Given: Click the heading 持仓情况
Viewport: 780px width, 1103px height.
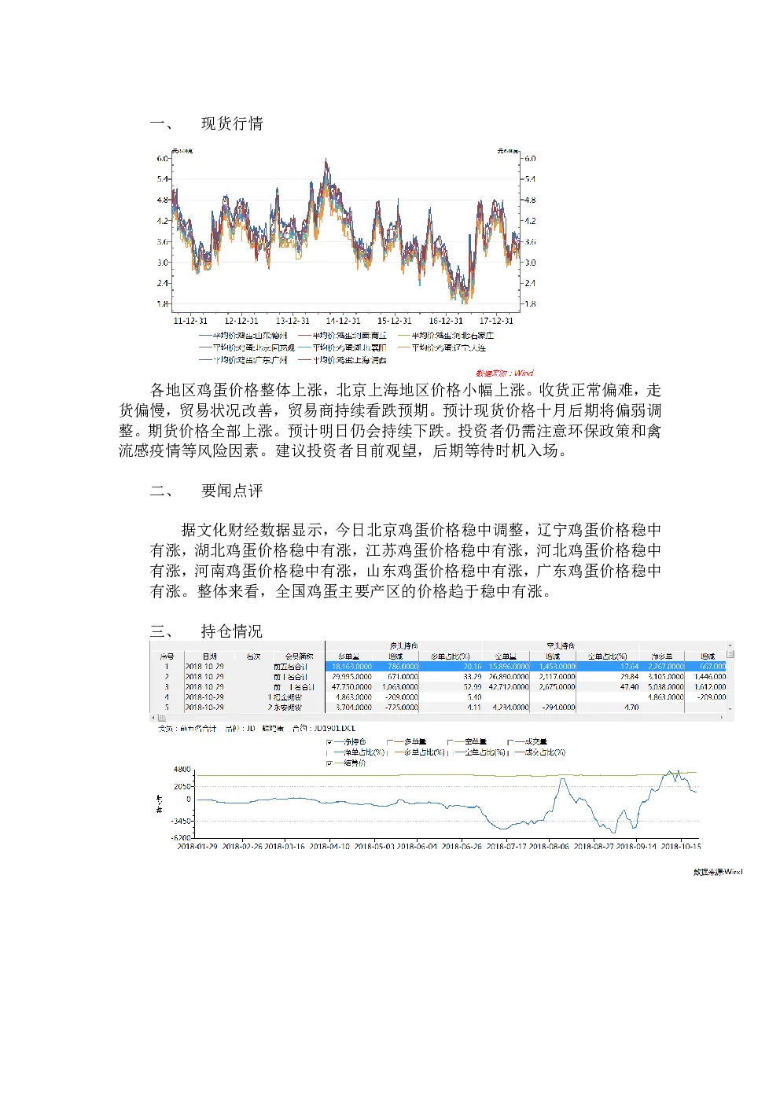Looking at the screenshot, I should click(232, 631).
